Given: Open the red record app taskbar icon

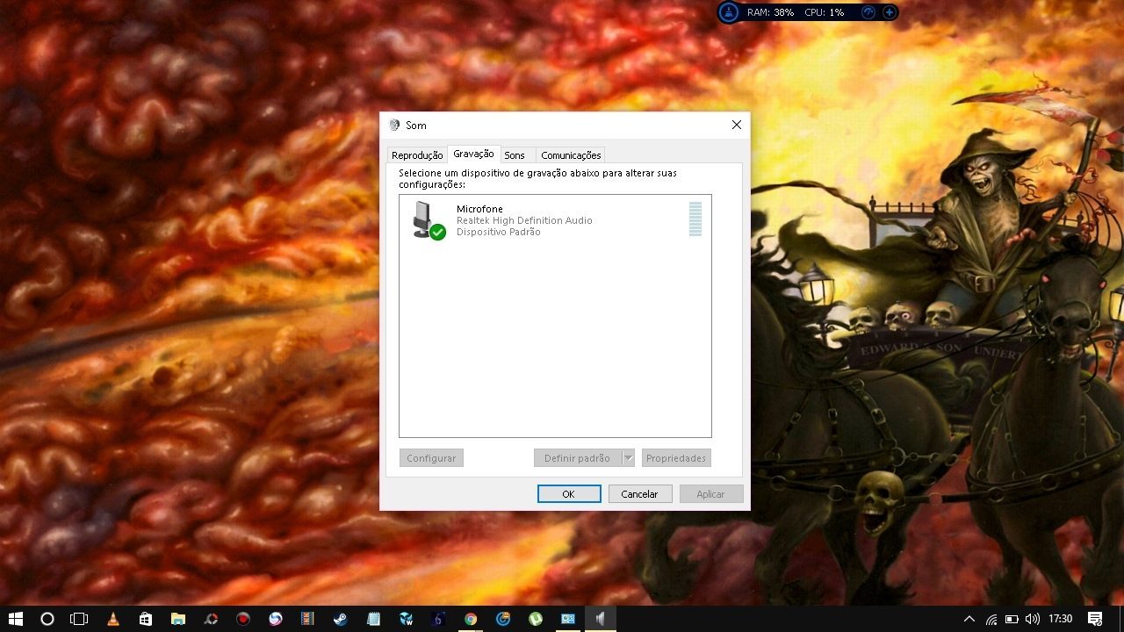Looking at the screenshot, I should tap(243, 619).
